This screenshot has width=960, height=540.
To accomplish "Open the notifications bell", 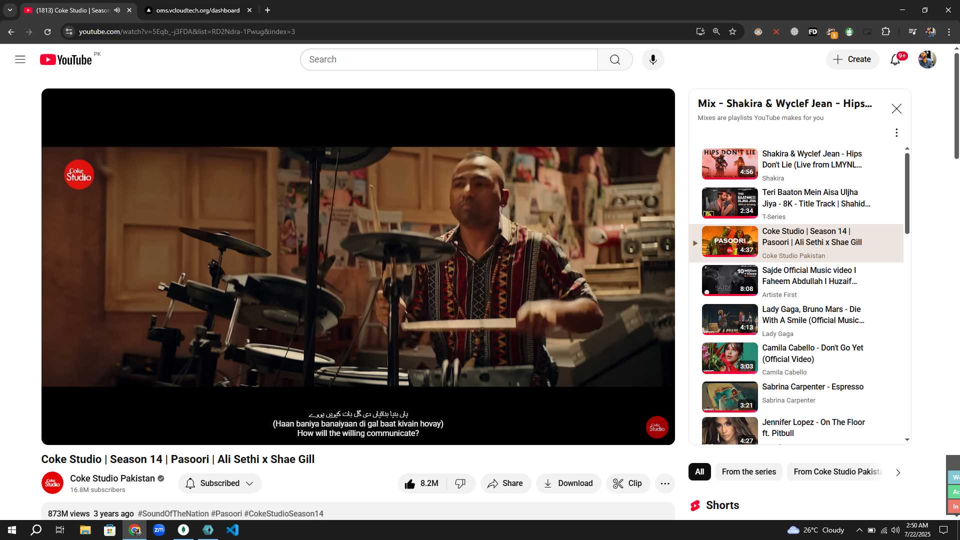I will [895, 59].
